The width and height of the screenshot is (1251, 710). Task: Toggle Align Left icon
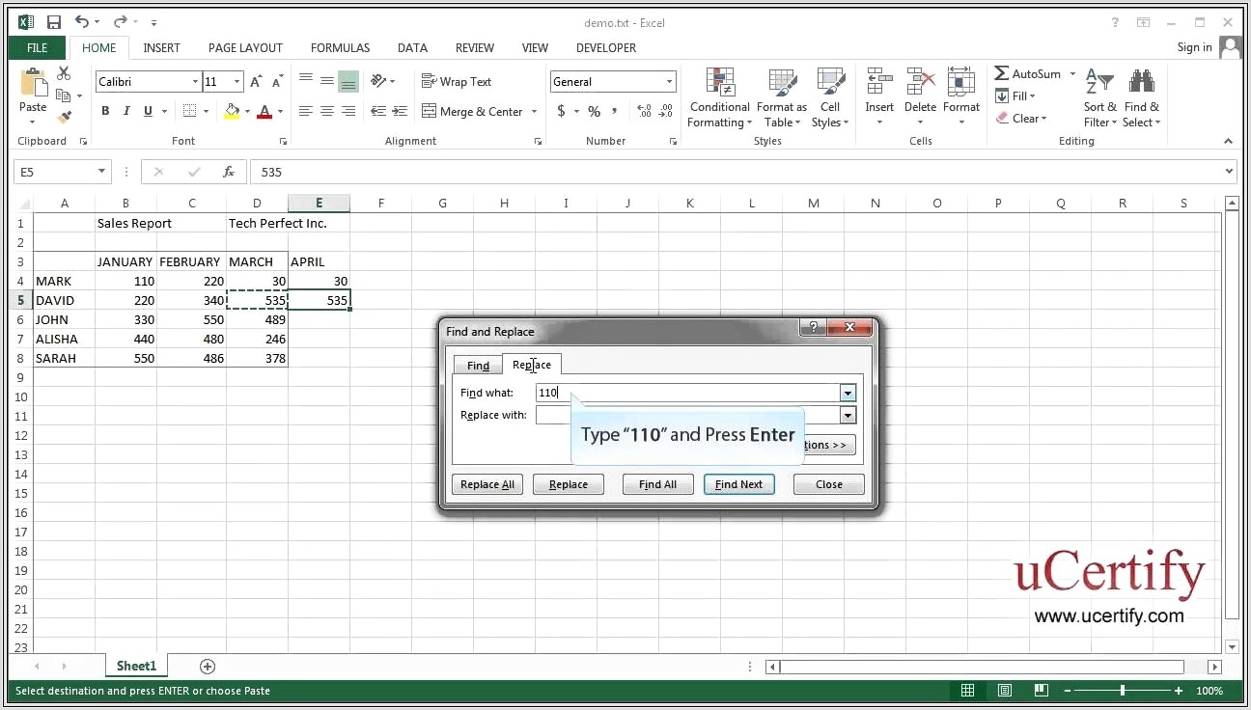(306, 111)
